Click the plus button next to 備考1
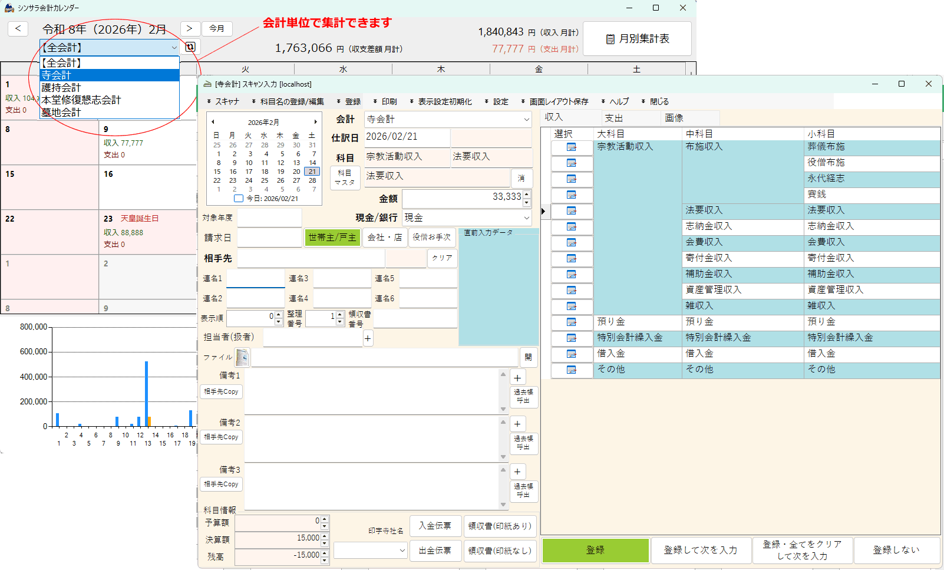Screen dimensions: 944x570 click(x=517, y=378)
